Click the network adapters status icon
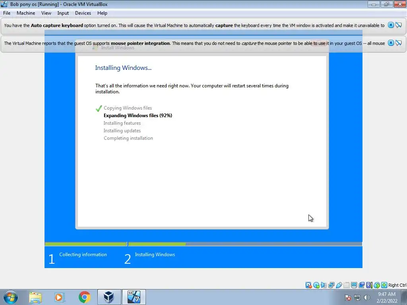The height and width of the screenshot is (305, 407). coord(331,285)
